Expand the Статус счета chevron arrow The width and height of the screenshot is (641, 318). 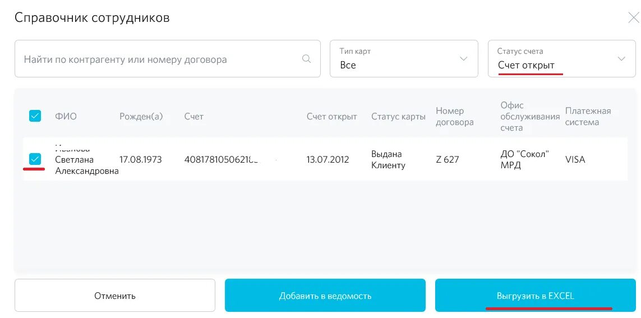click(x=621, y=59)
